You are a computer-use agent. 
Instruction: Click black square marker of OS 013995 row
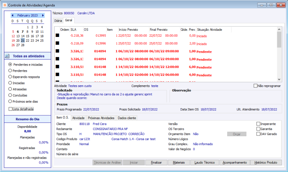(x=57, y=35)
